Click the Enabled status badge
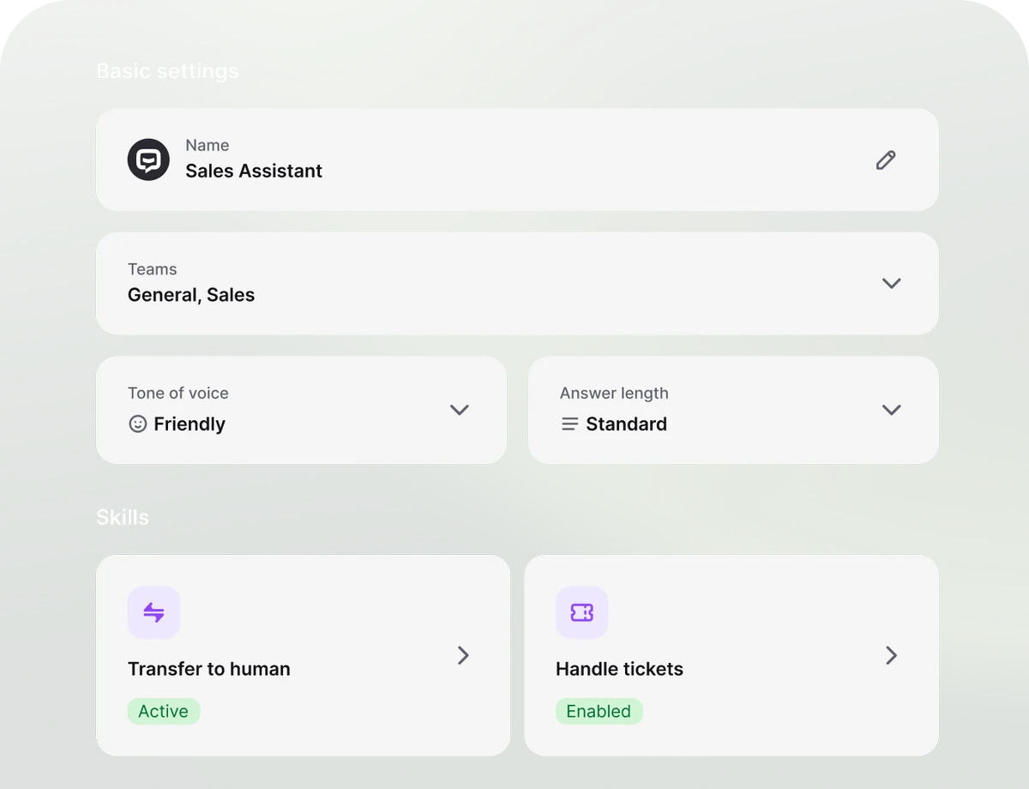The width and height of the screenshot is (1029, 789). pos(599,711)
